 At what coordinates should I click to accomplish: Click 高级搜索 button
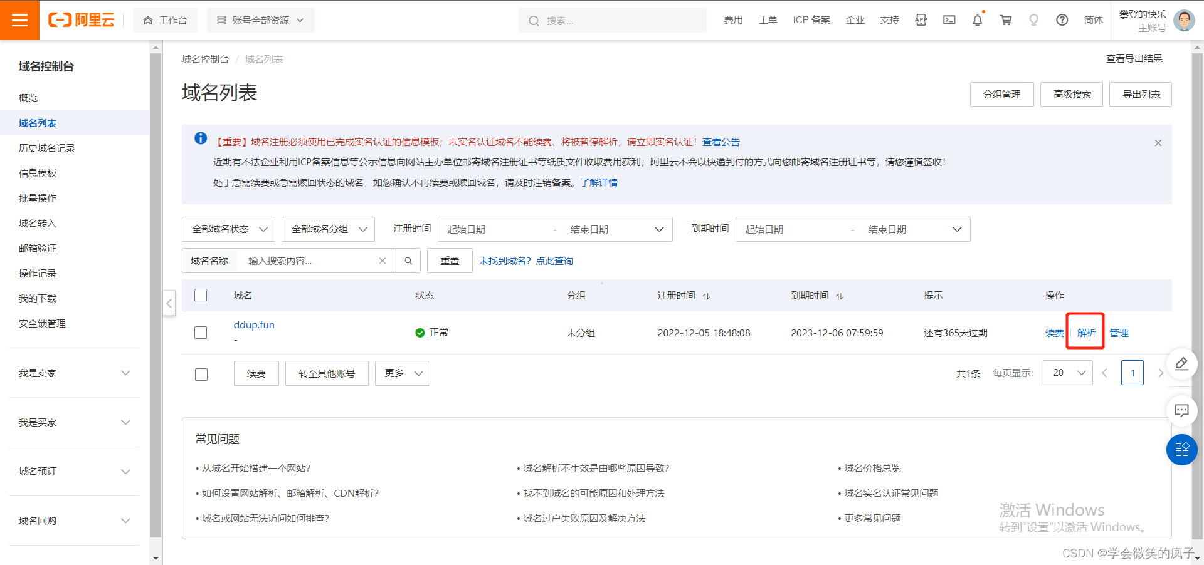tap(1072, 95)
